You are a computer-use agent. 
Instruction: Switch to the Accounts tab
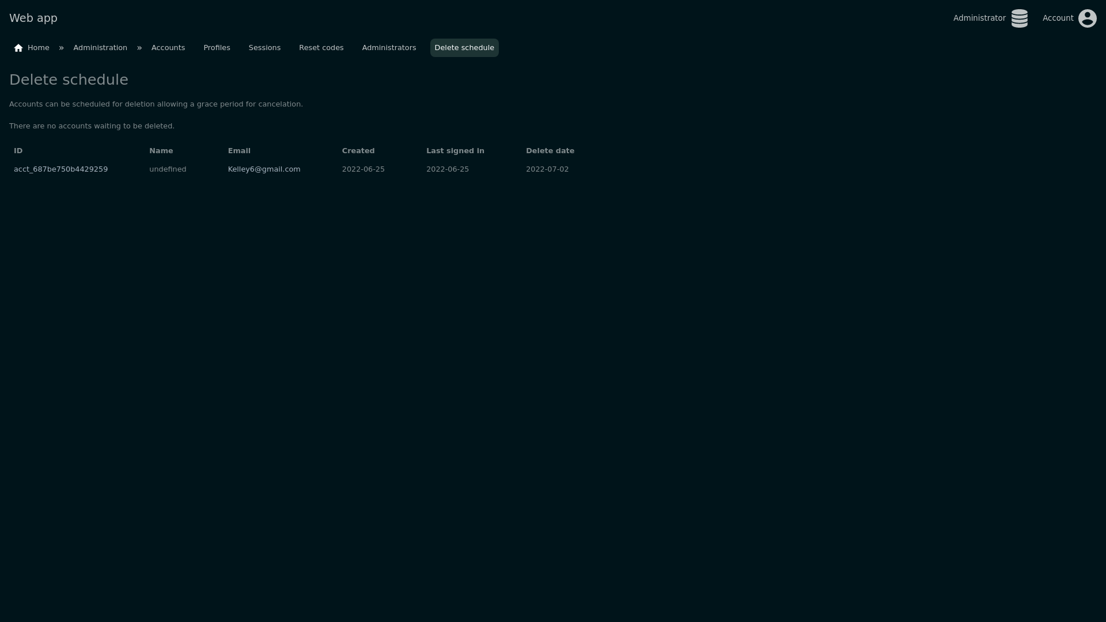pos(168,48)
